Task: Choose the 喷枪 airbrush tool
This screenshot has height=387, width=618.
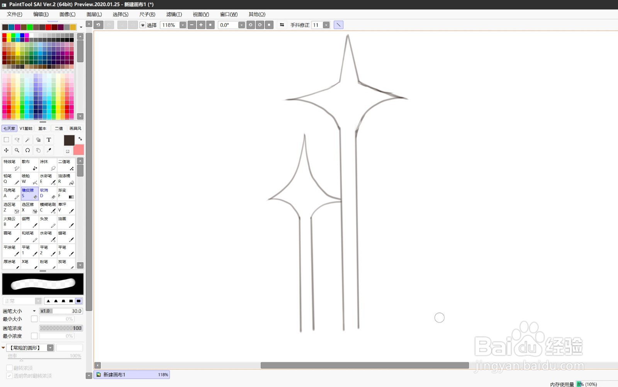Action: click(x=29, y=179)
